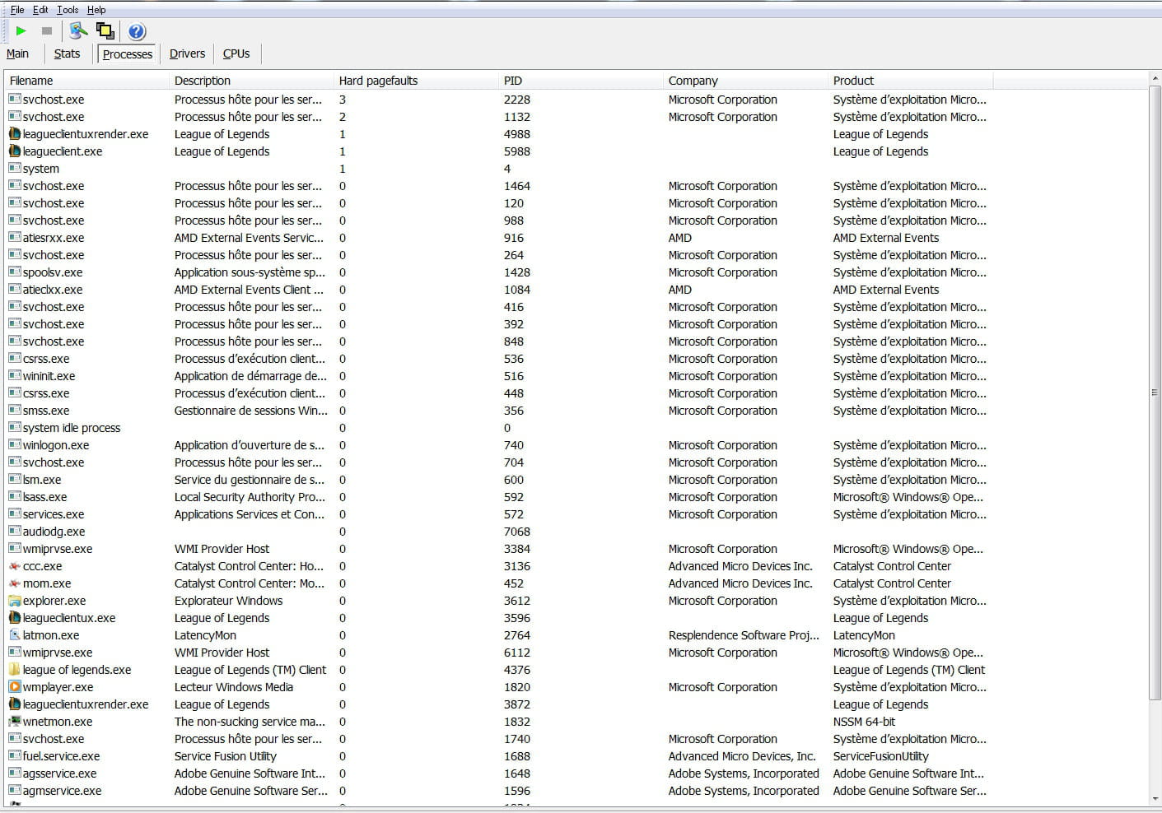This screenshot has width=1162, height=813.
Task: Select the Processes tab
Action: (x=128, y=54)
